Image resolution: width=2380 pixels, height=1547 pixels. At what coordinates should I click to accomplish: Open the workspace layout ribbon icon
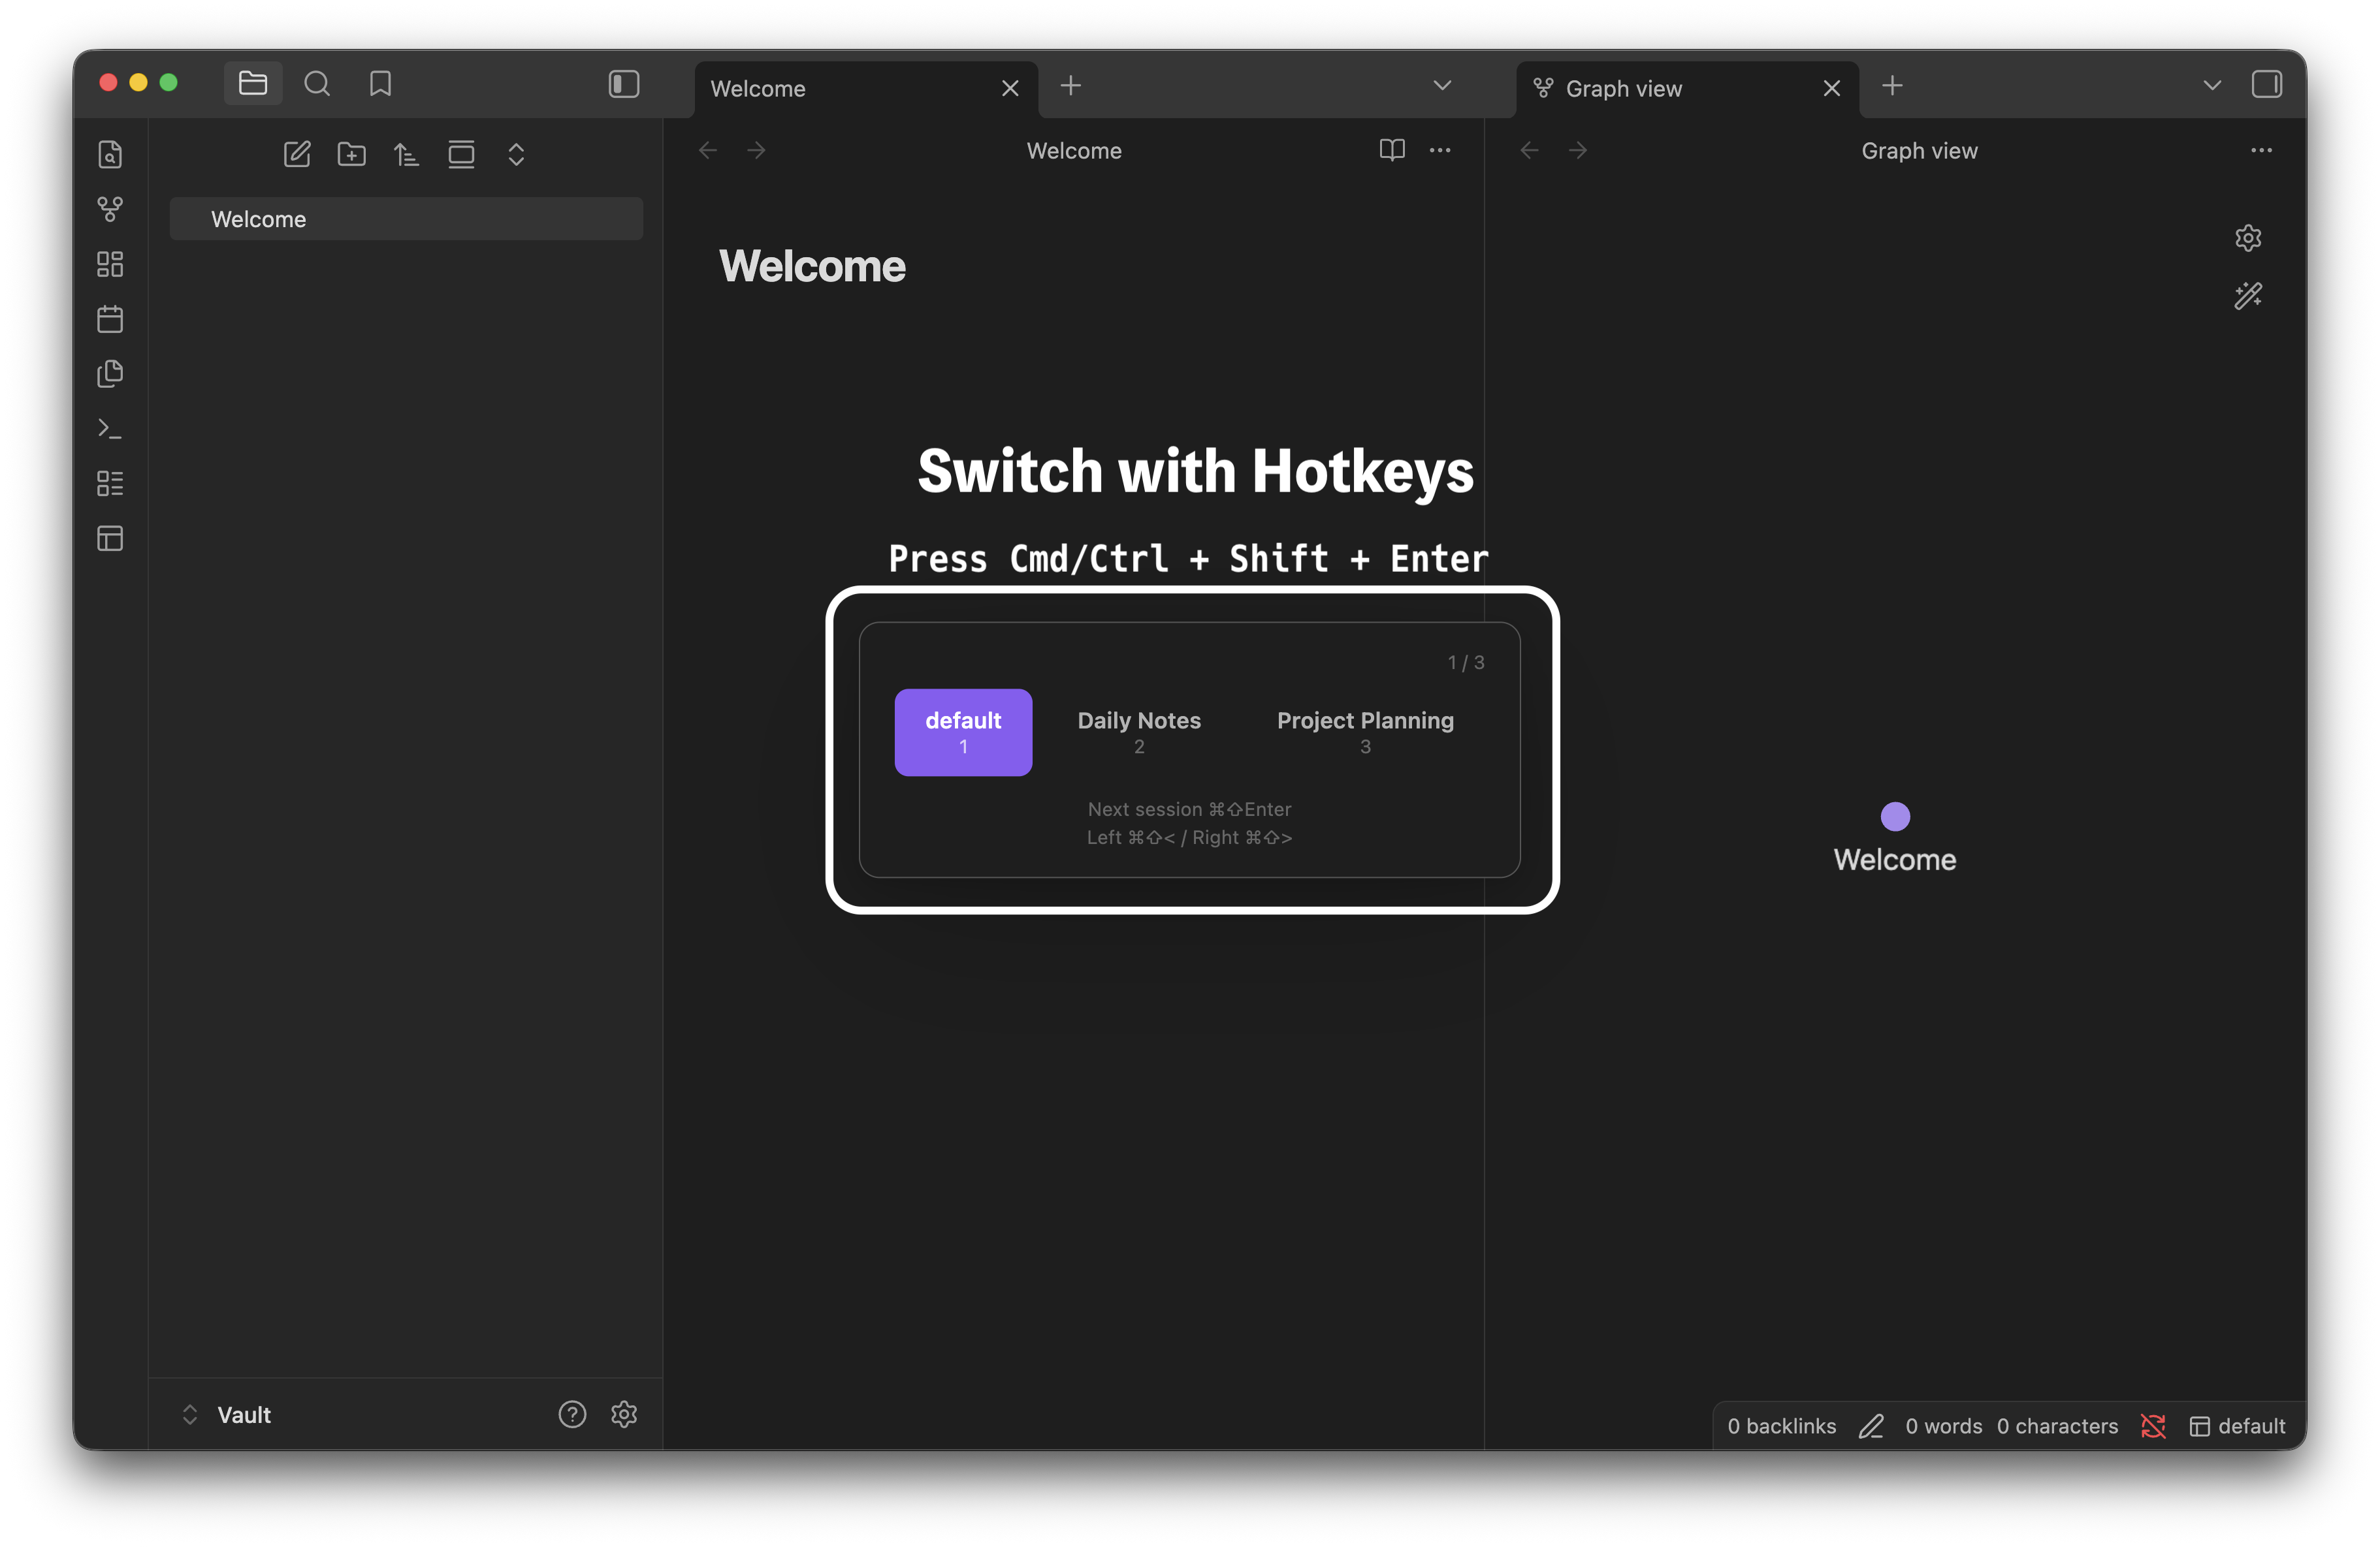pos(110,539)
